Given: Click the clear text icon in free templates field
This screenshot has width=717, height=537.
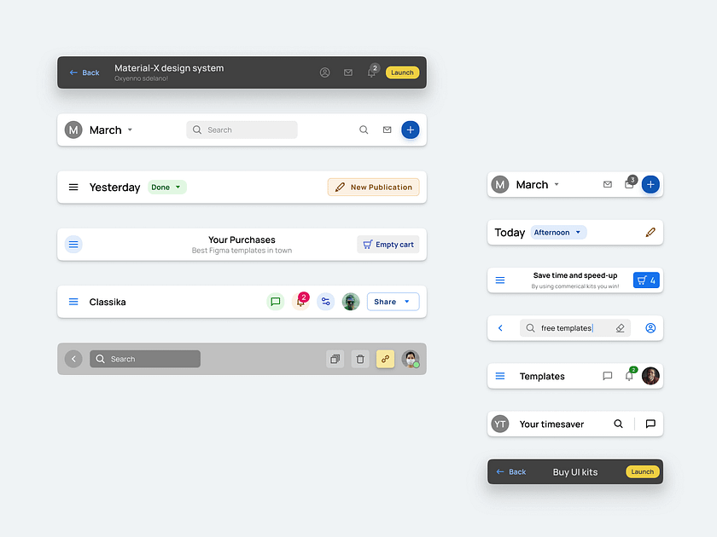Looking at the screenshot, I should pyautogui.click(x=620, y=328).
